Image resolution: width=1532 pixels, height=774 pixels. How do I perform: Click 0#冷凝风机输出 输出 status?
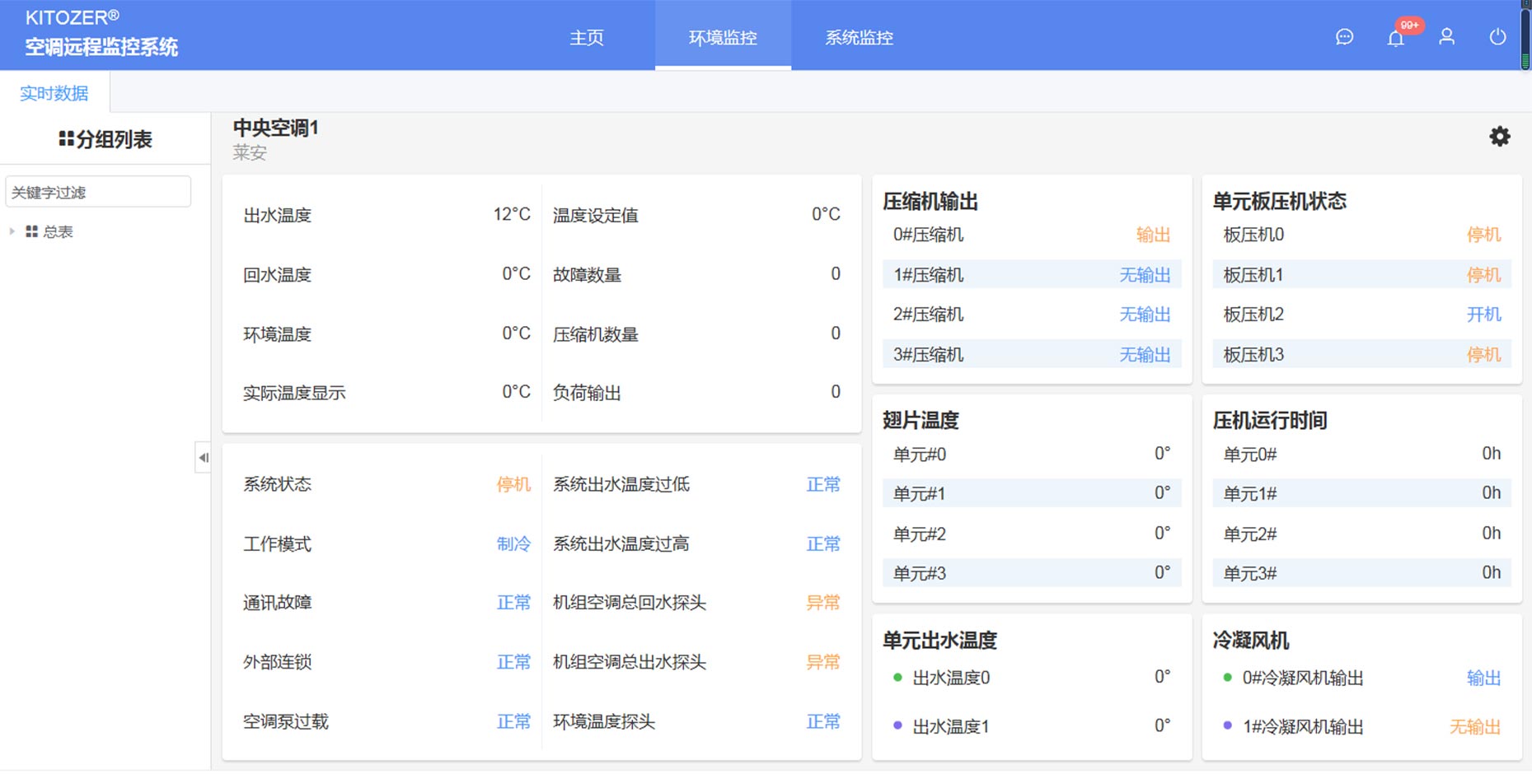pos(1483,678)
